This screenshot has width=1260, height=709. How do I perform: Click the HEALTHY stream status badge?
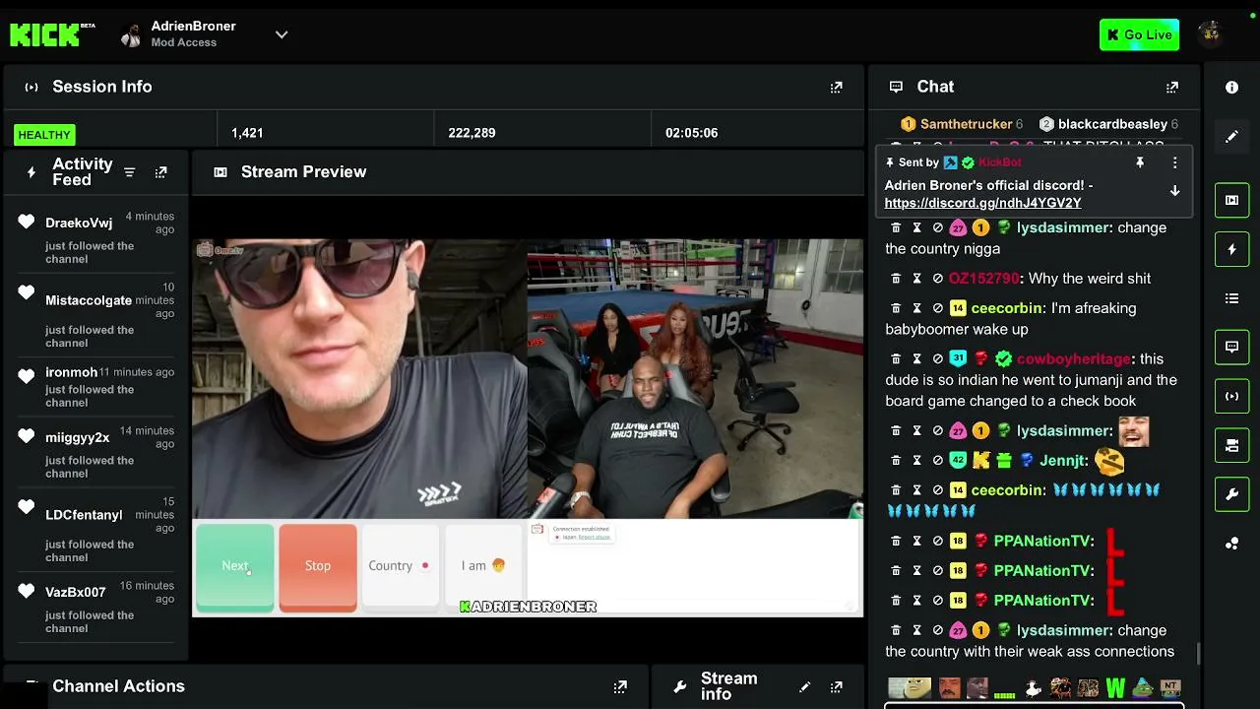point(44,135)
